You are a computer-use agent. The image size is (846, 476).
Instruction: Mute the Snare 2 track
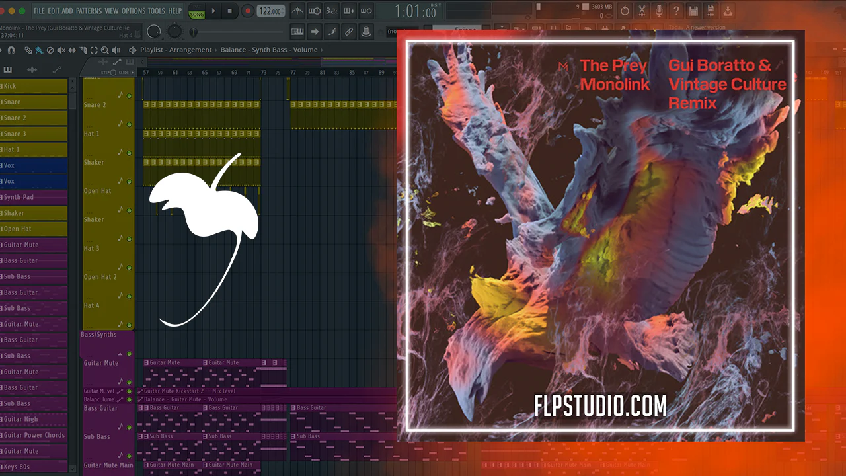coord(129,124)
